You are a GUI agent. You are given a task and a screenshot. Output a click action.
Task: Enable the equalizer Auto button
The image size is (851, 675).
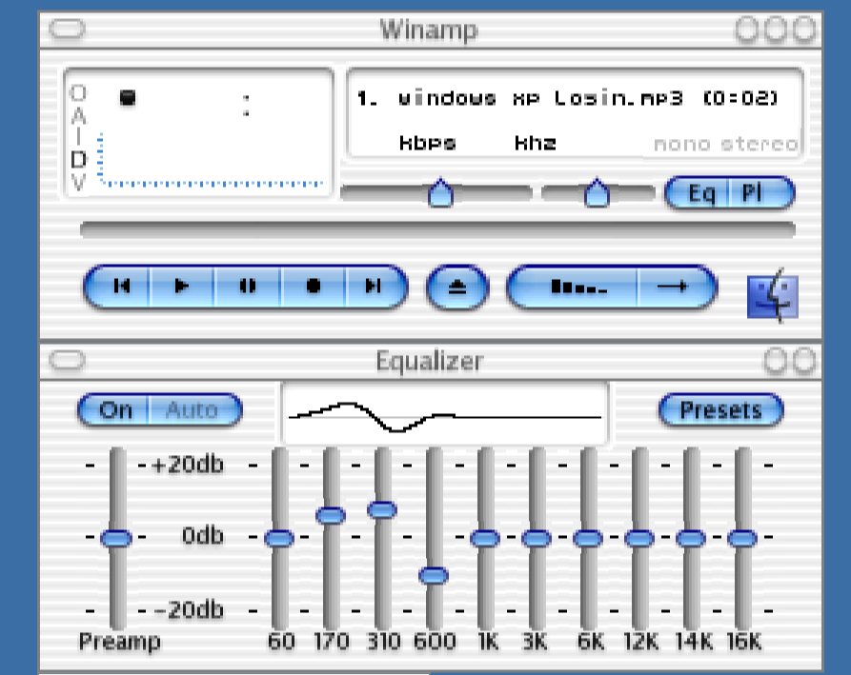[192, 410]
